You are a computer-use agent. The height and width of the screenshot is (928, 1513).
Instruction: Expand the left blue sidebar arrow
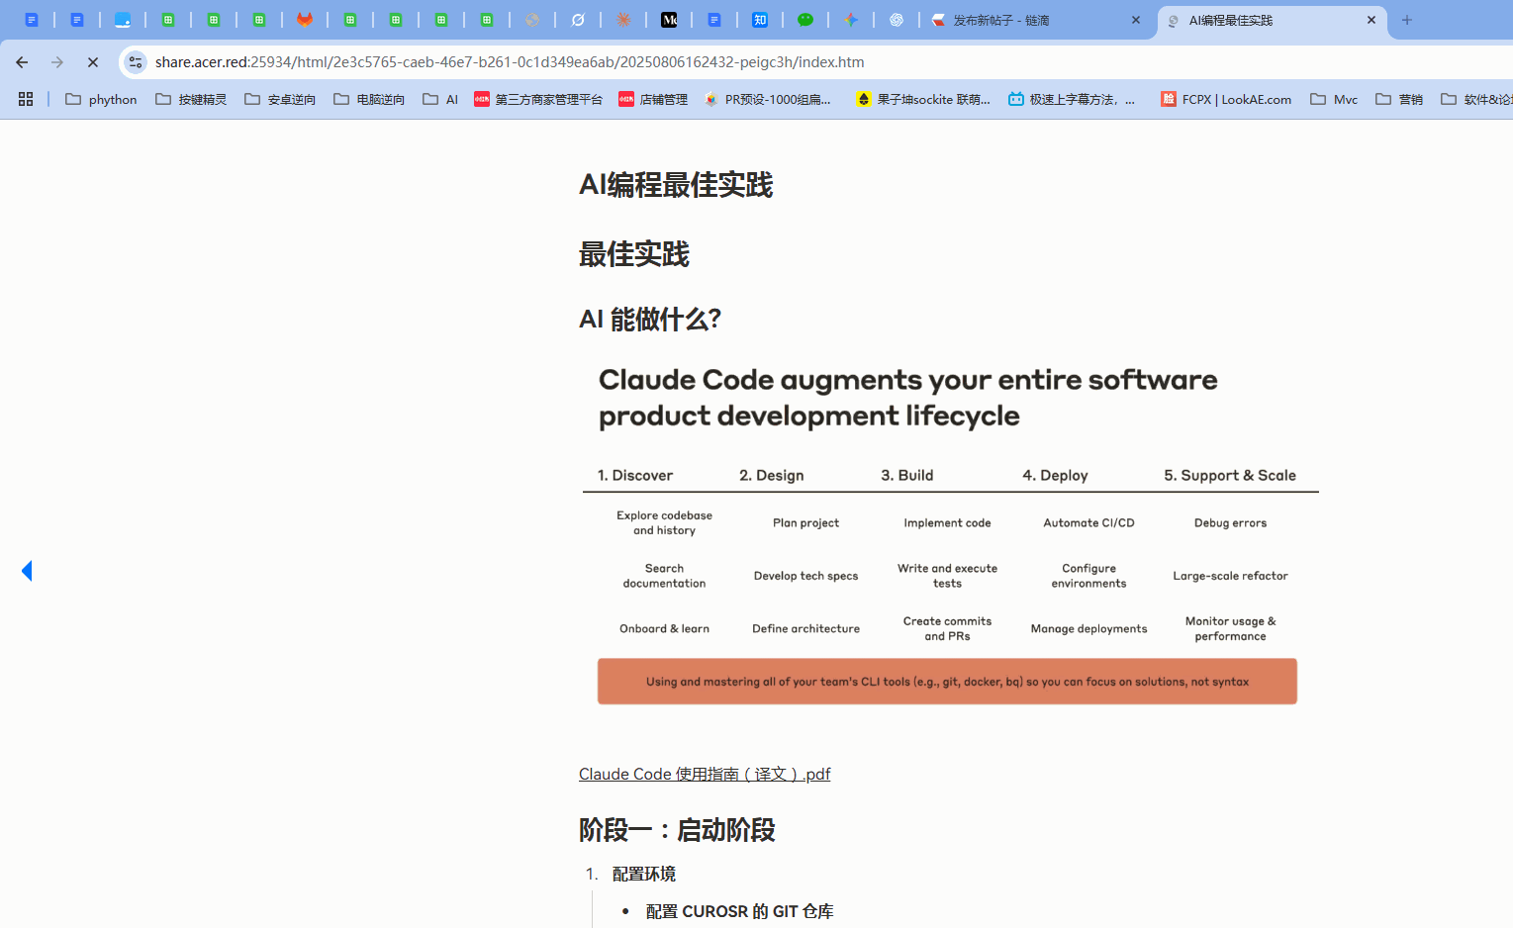(x=27, y=571)
